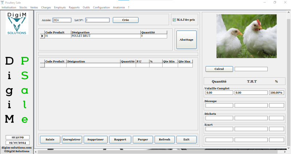The width and height of the screenshot is (291, 154).
Task: Click the Enregistrer button
Action: (72, 139)
